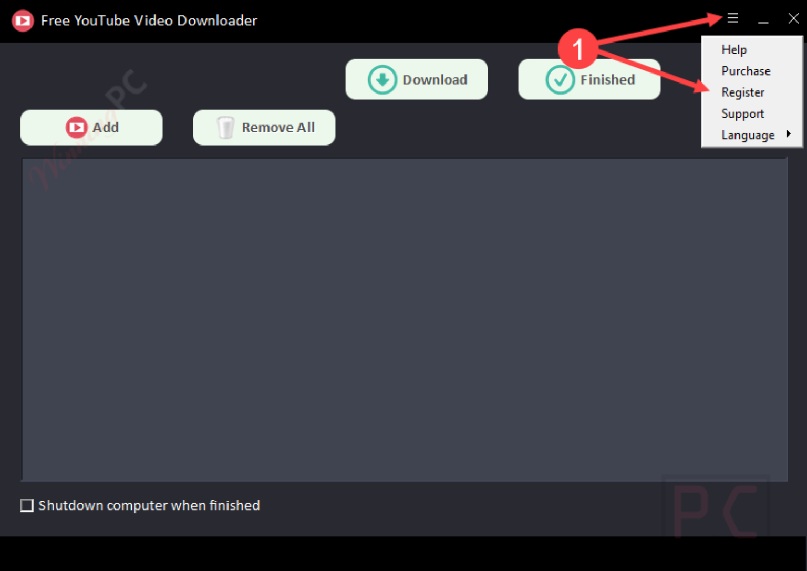807x571 pixels.
Task: Click the trash can icon on Remove All
Action: (x=225, y=127)
